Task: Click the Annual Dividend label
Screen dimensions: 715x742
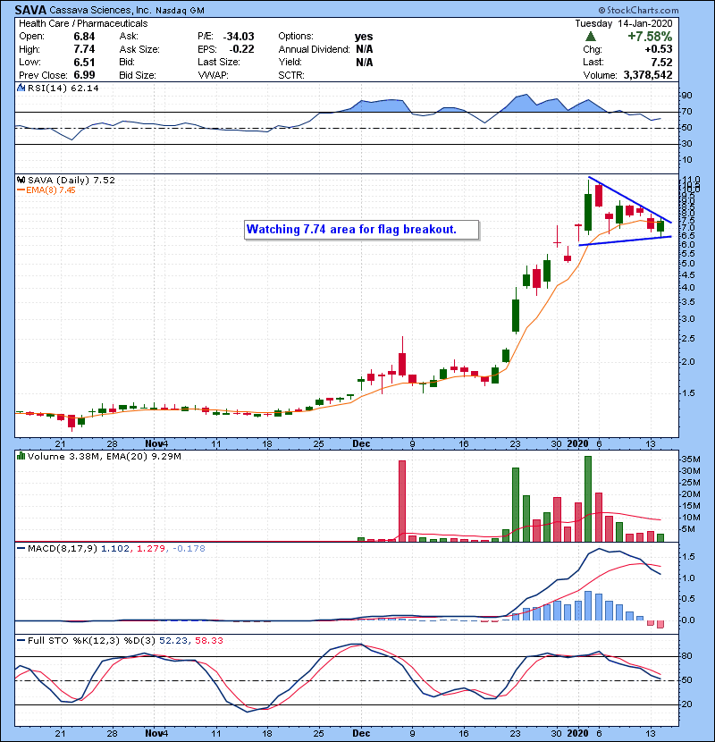Action: [315, 49]
